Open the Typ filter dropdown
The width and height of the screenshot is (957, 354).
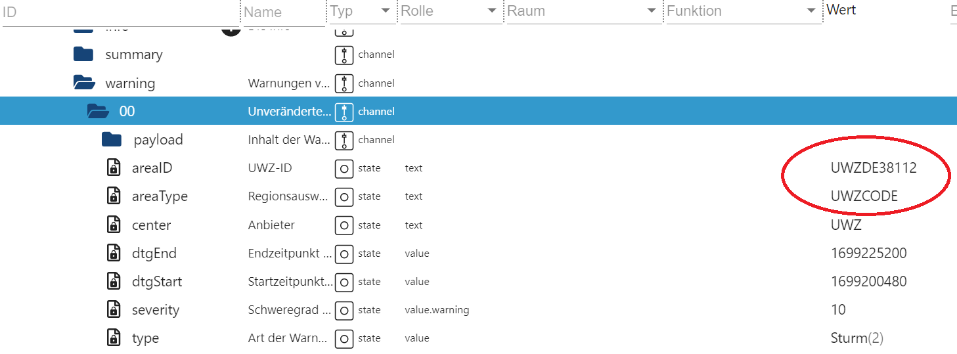coord(386,11)
